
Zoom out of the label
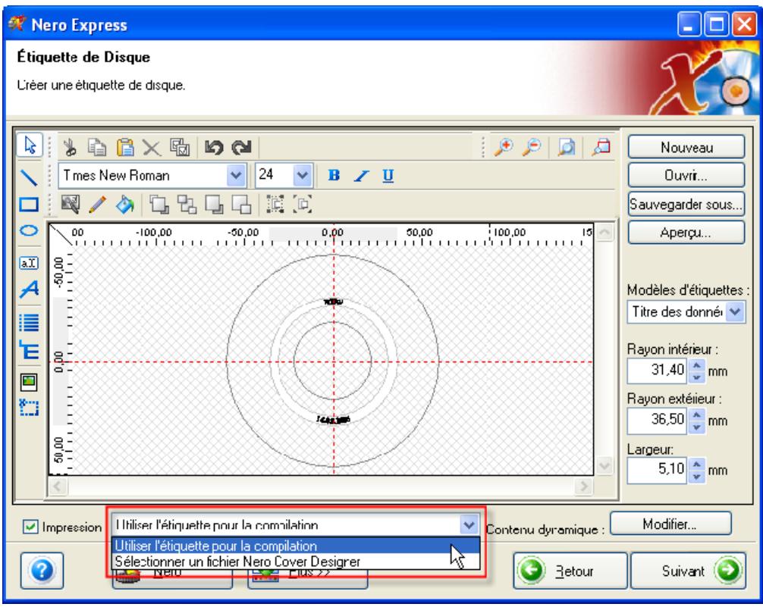point(532,147)
